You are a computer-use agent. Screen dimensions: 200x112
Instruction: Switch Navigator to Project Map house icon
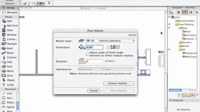(x=178, y=12)
